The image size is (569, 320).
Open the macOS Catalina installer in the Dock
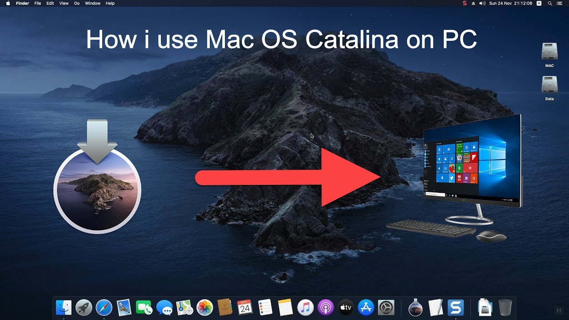point(415,307)
